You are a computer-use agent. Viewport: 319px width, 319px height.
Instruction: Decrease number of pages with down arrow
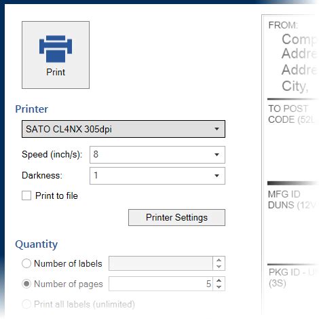[219, 287]
